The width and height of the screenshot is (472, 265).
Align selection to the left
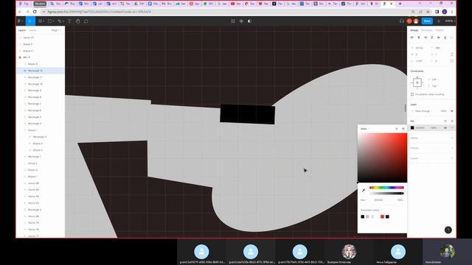click(x=412, y=38)
